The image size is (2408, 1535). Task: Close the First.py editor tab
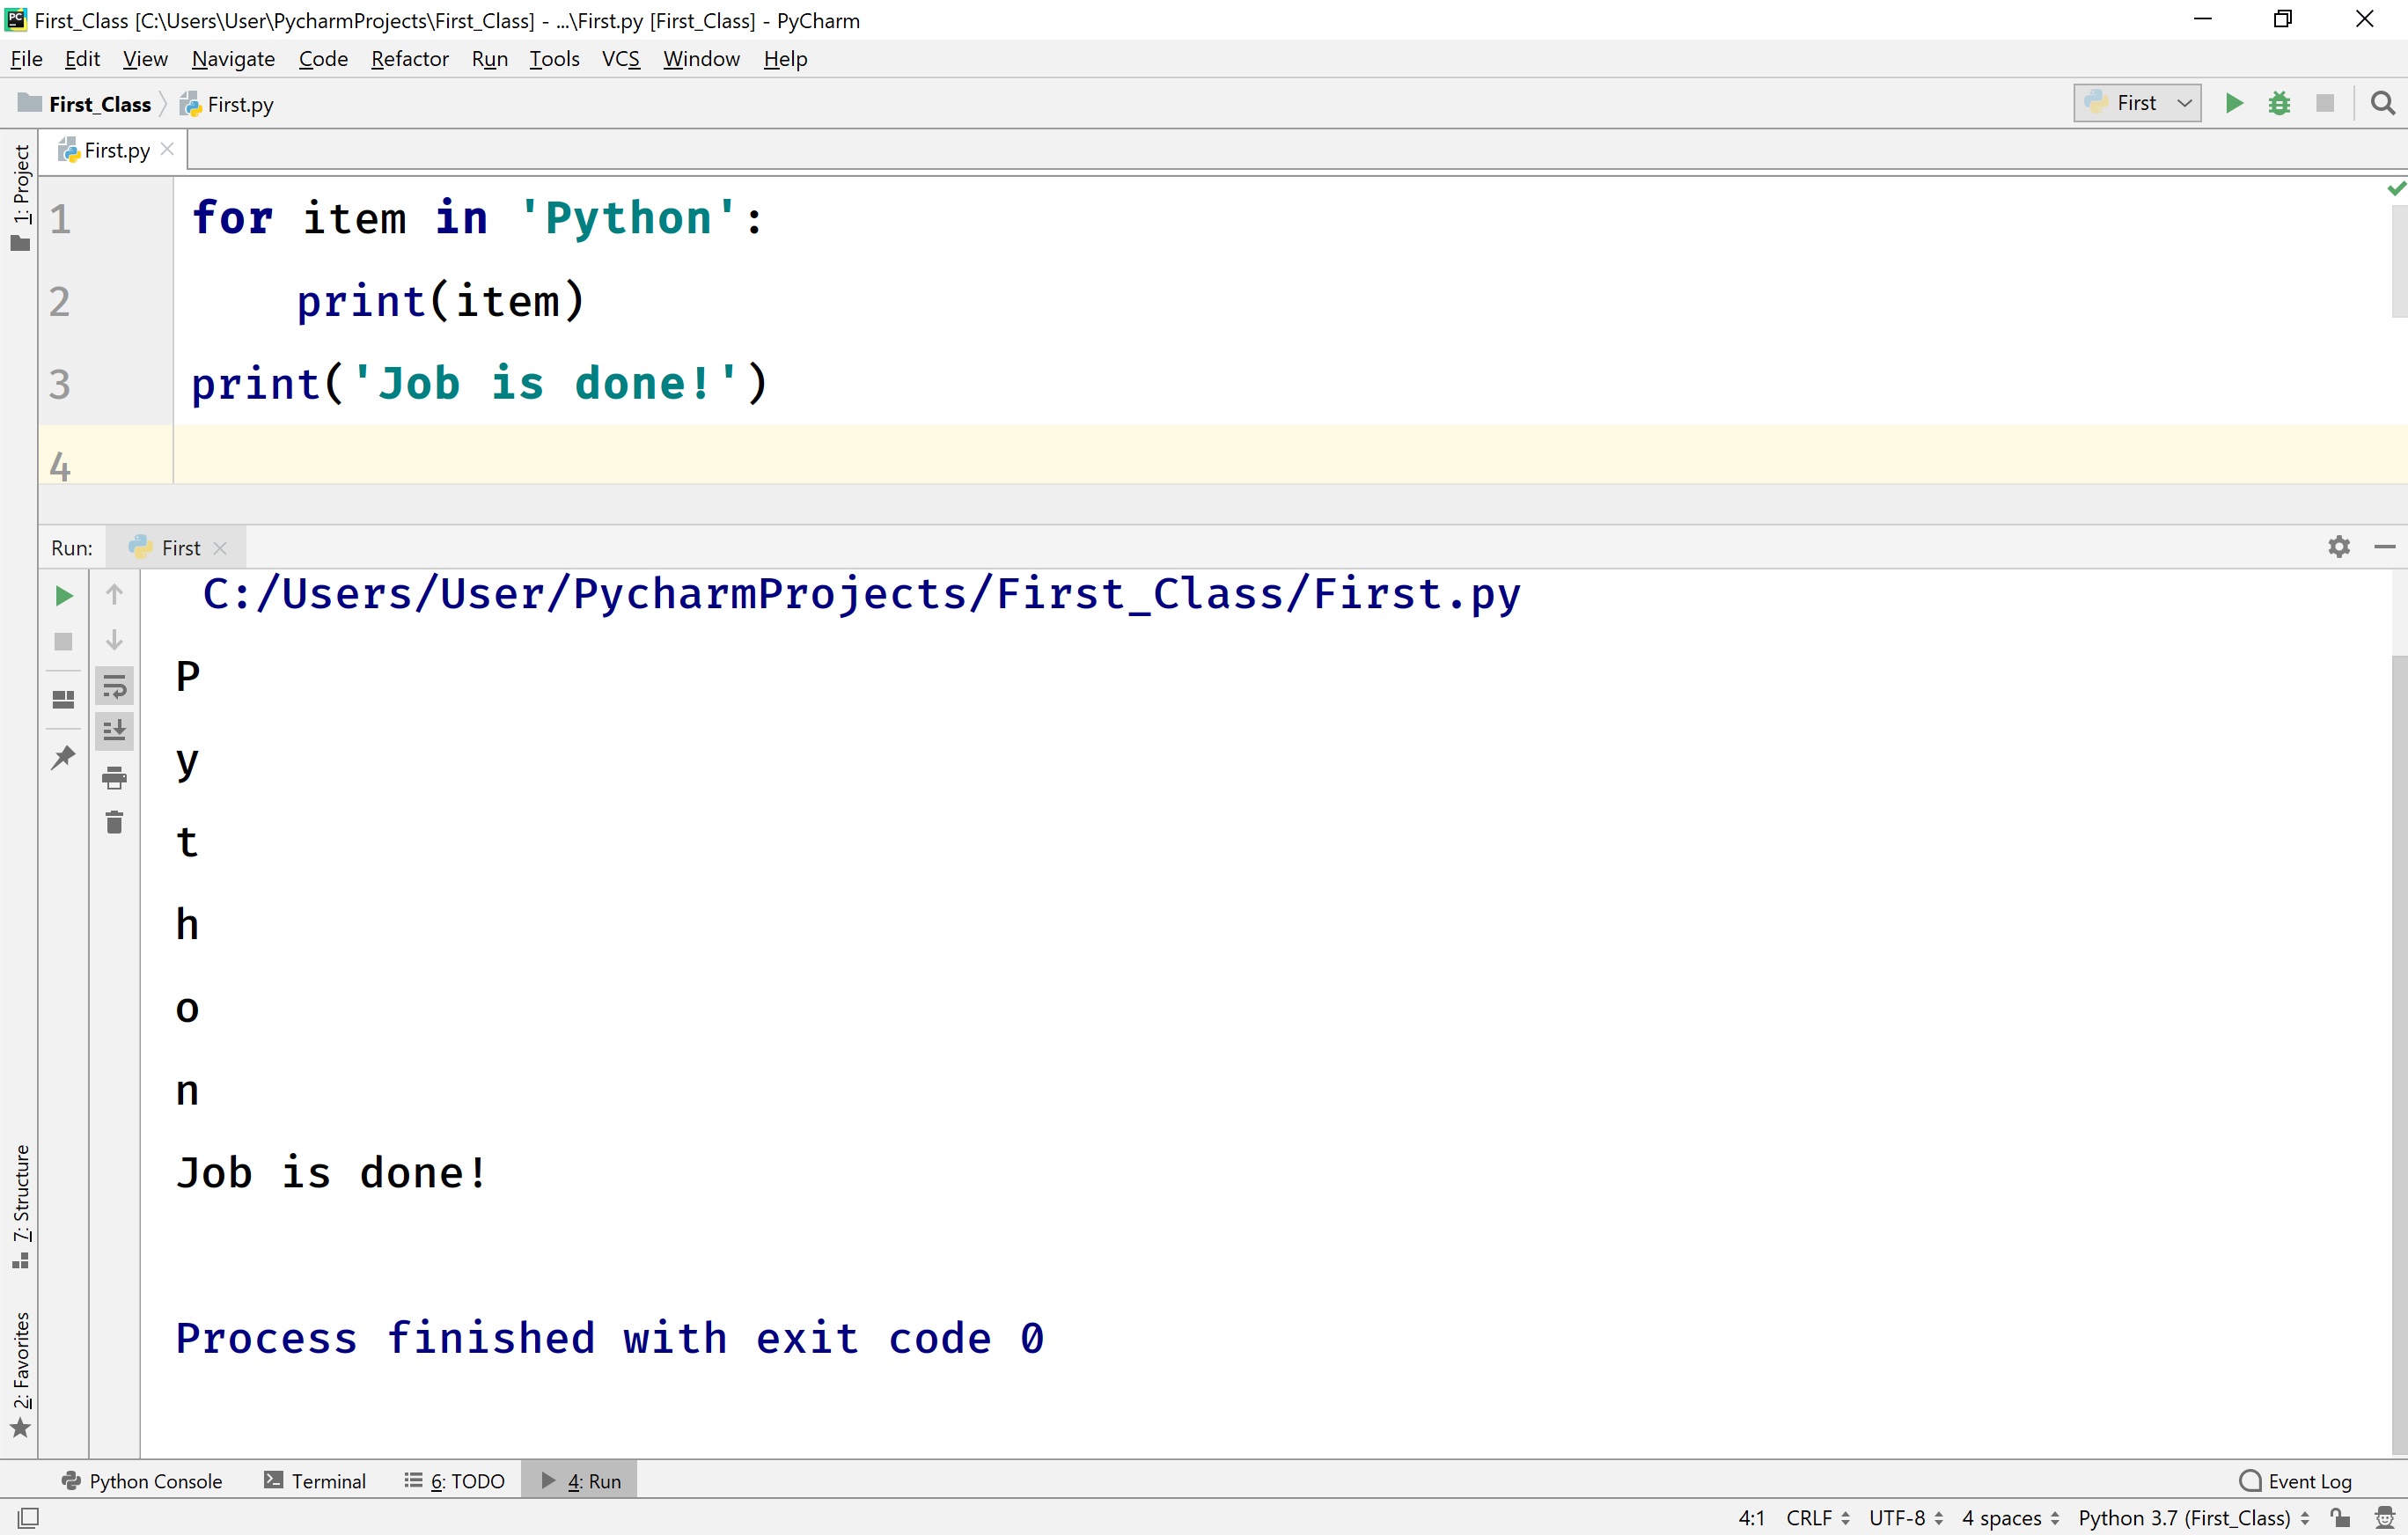tap(168, 149)
